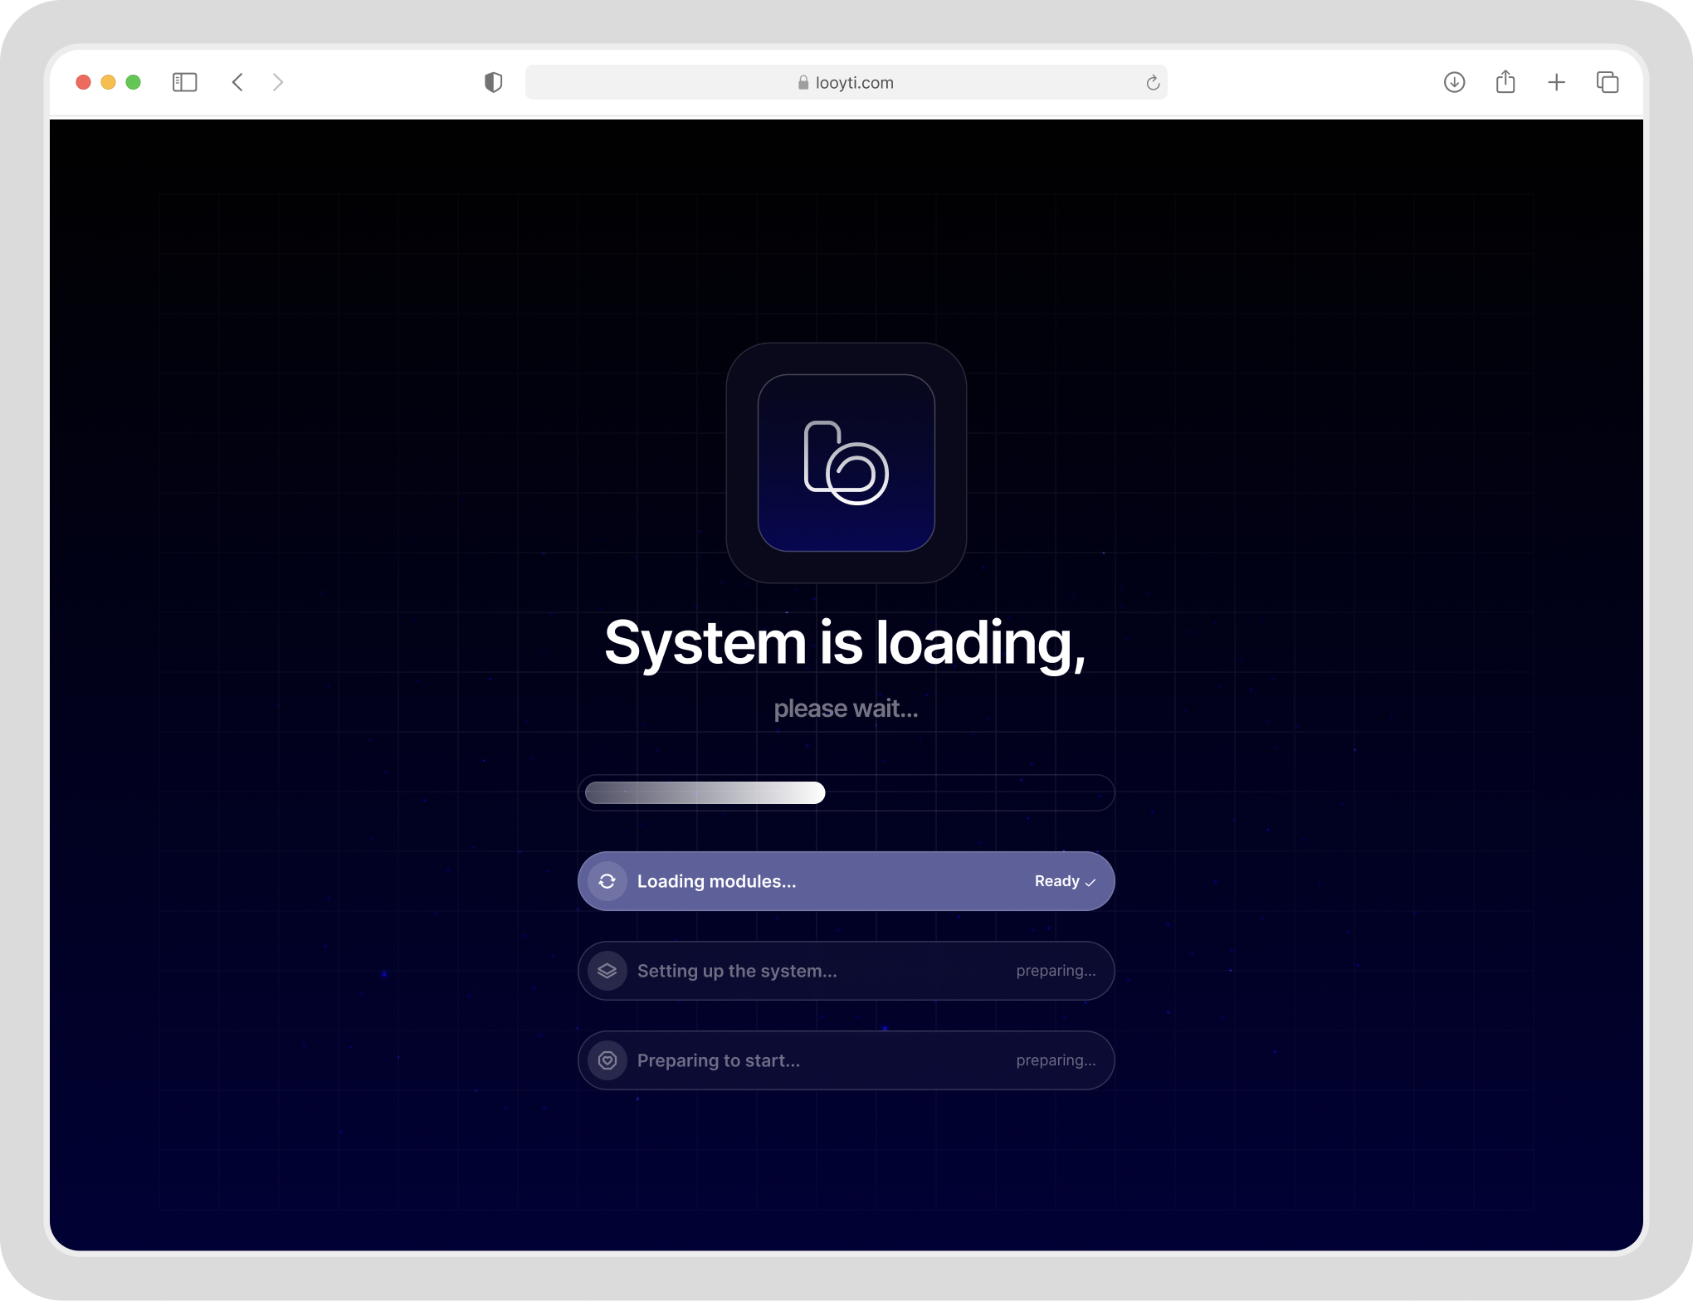Select the Loading modules row

846,881
